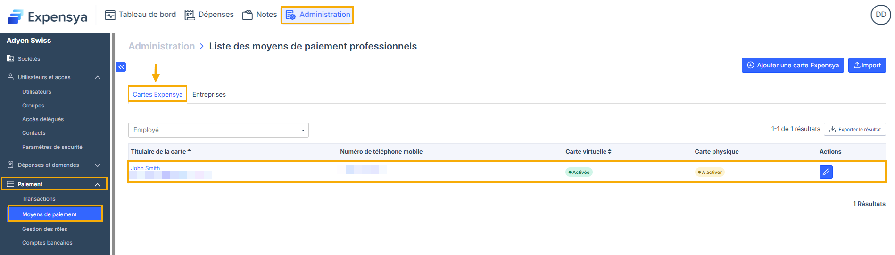Click the Tableau de bord chart icon

coord(110,15)
